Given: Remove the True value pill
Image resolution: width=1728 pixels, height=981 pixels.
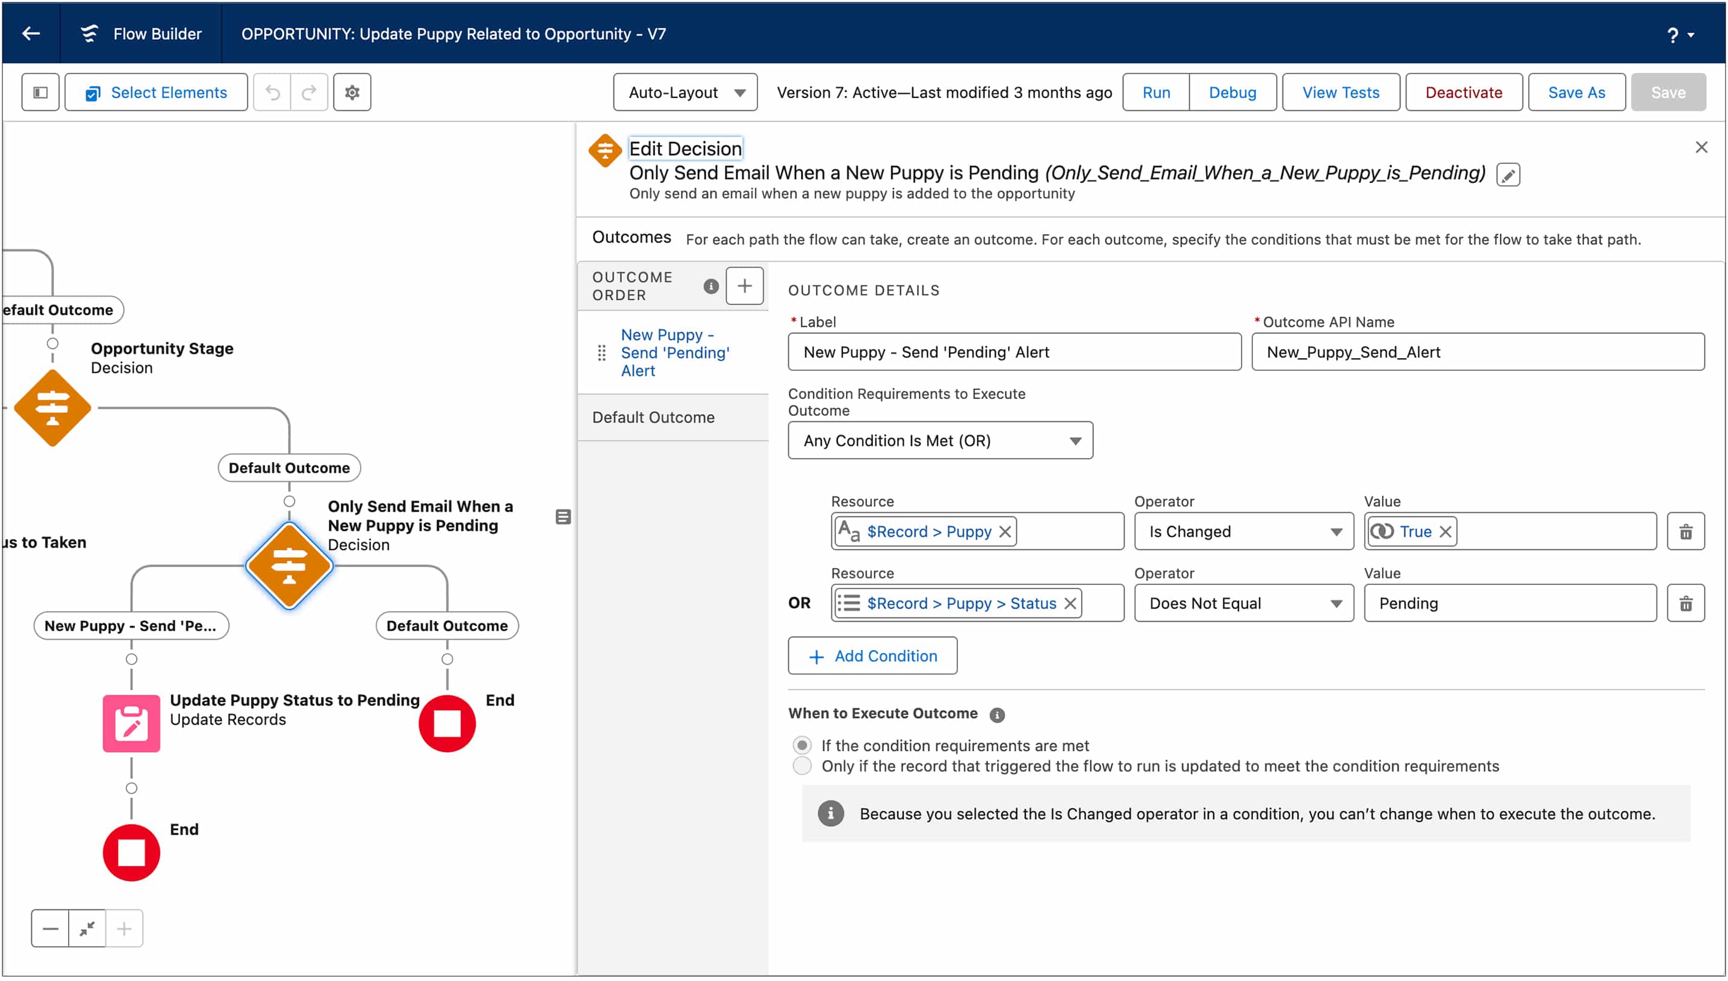Looking at the screenshot, I should (1445, 531).
